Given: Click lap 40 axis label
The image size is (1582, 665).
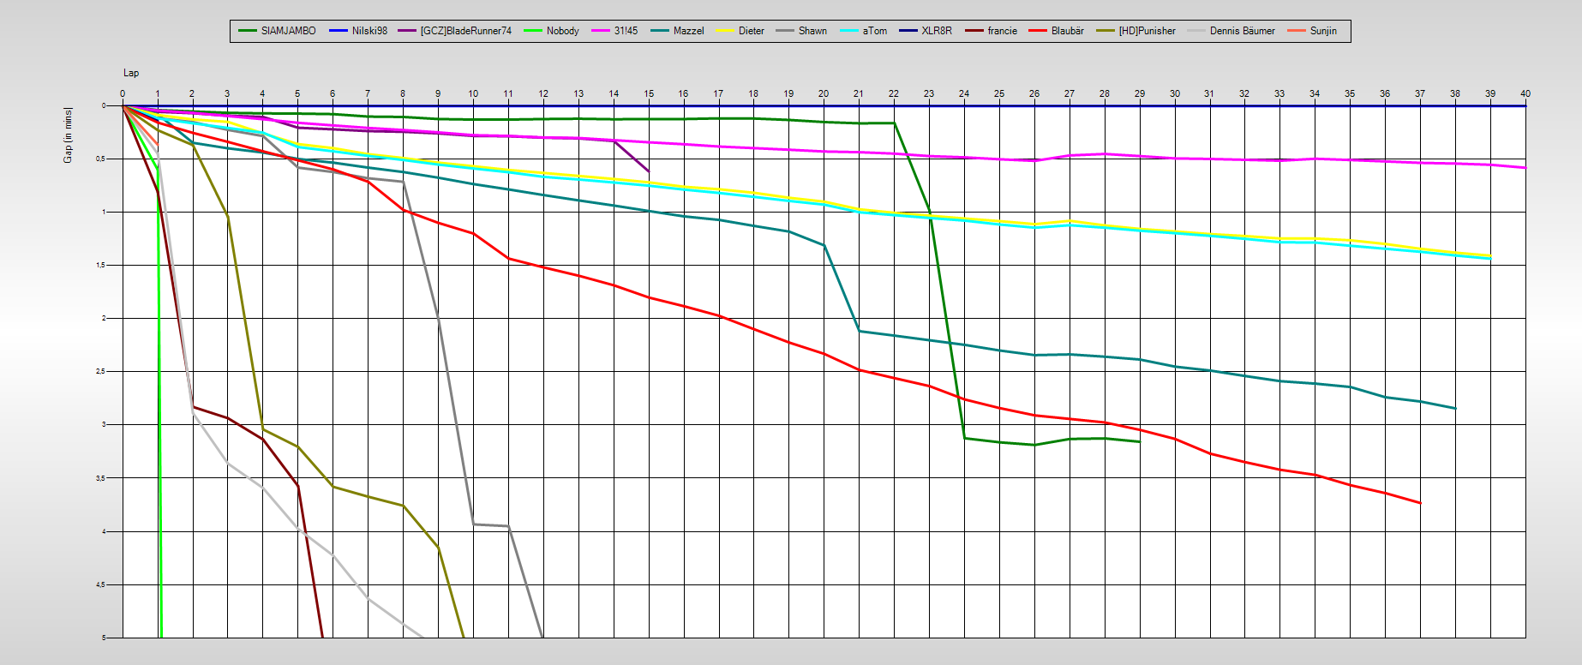Looking at the screenshot, I should click(x=1525, y=93).
